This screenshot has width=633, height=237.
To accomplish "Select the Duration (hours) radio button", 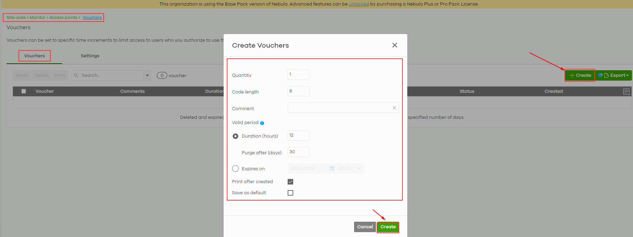I will [235, 136].
